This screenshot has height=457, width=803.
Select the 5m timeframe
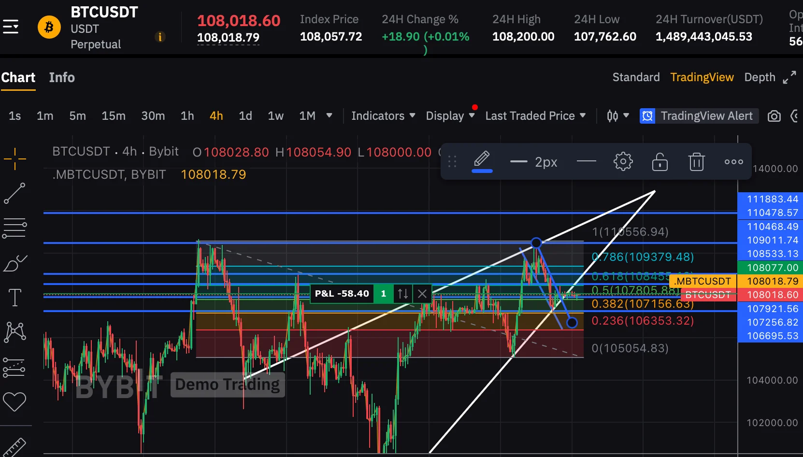[x=77, y=116]
